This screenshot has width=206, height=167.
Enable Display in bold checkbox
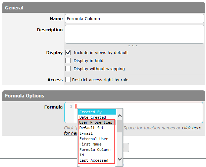68,60
